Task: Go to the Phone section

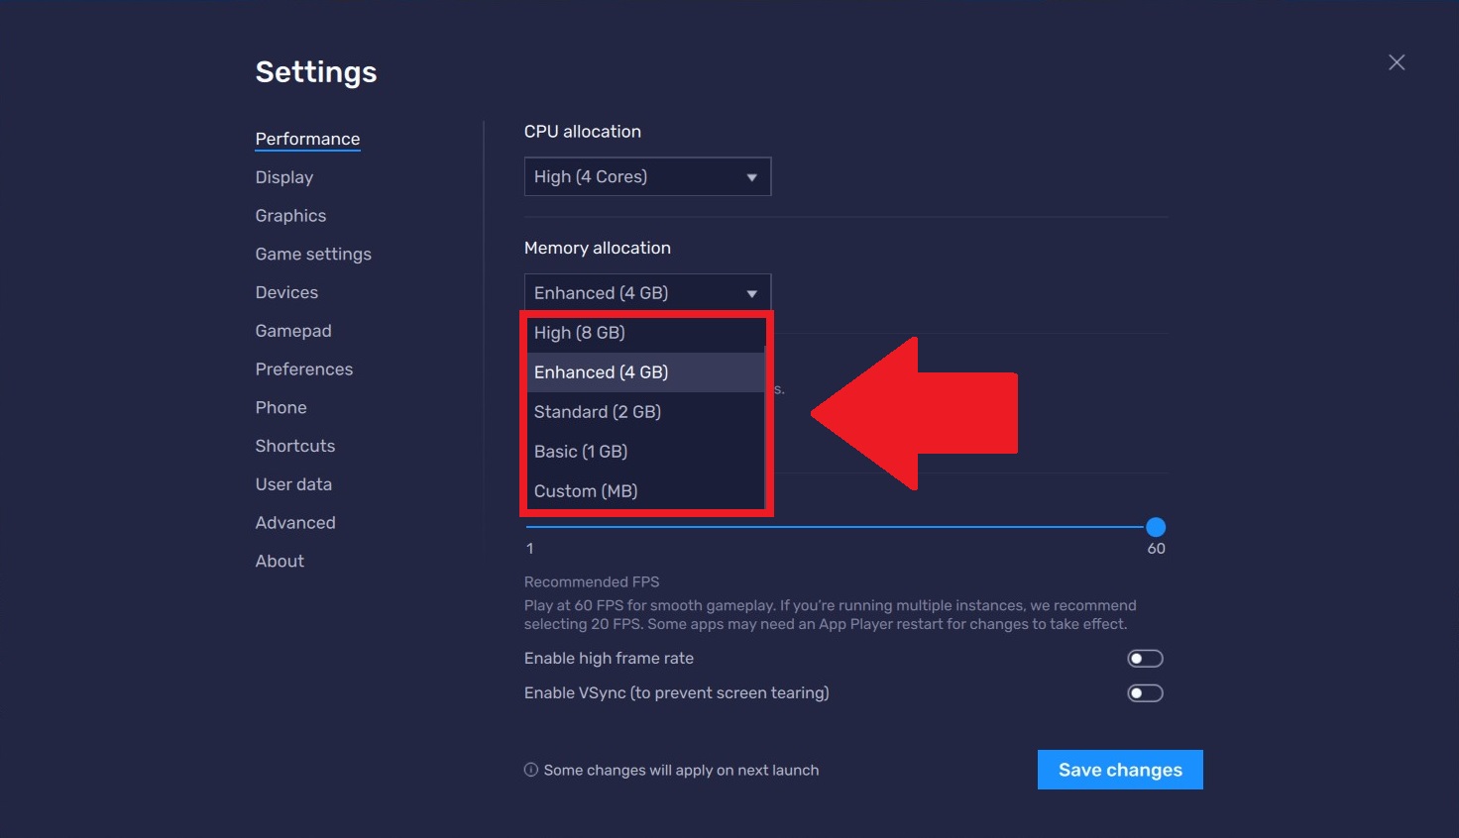Action: click(x=281, y=407)
